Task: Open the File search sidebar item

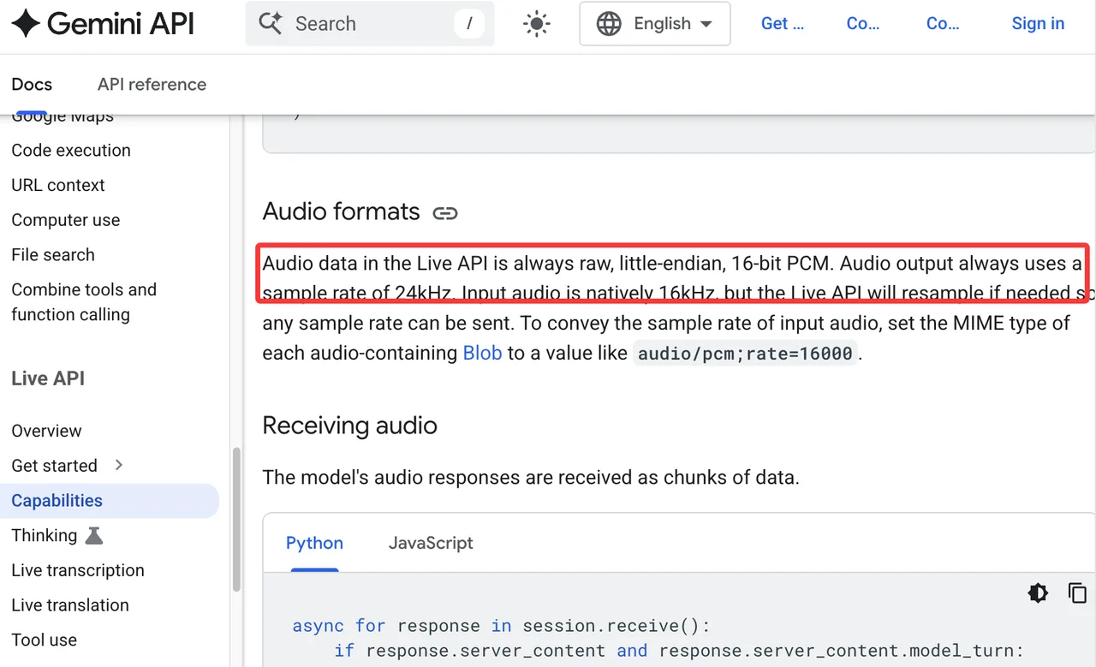Action: pos(53,254)
